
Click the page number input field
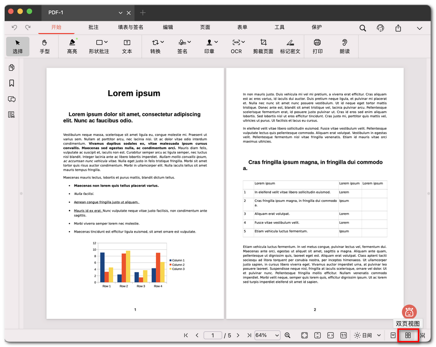(213, 335)
